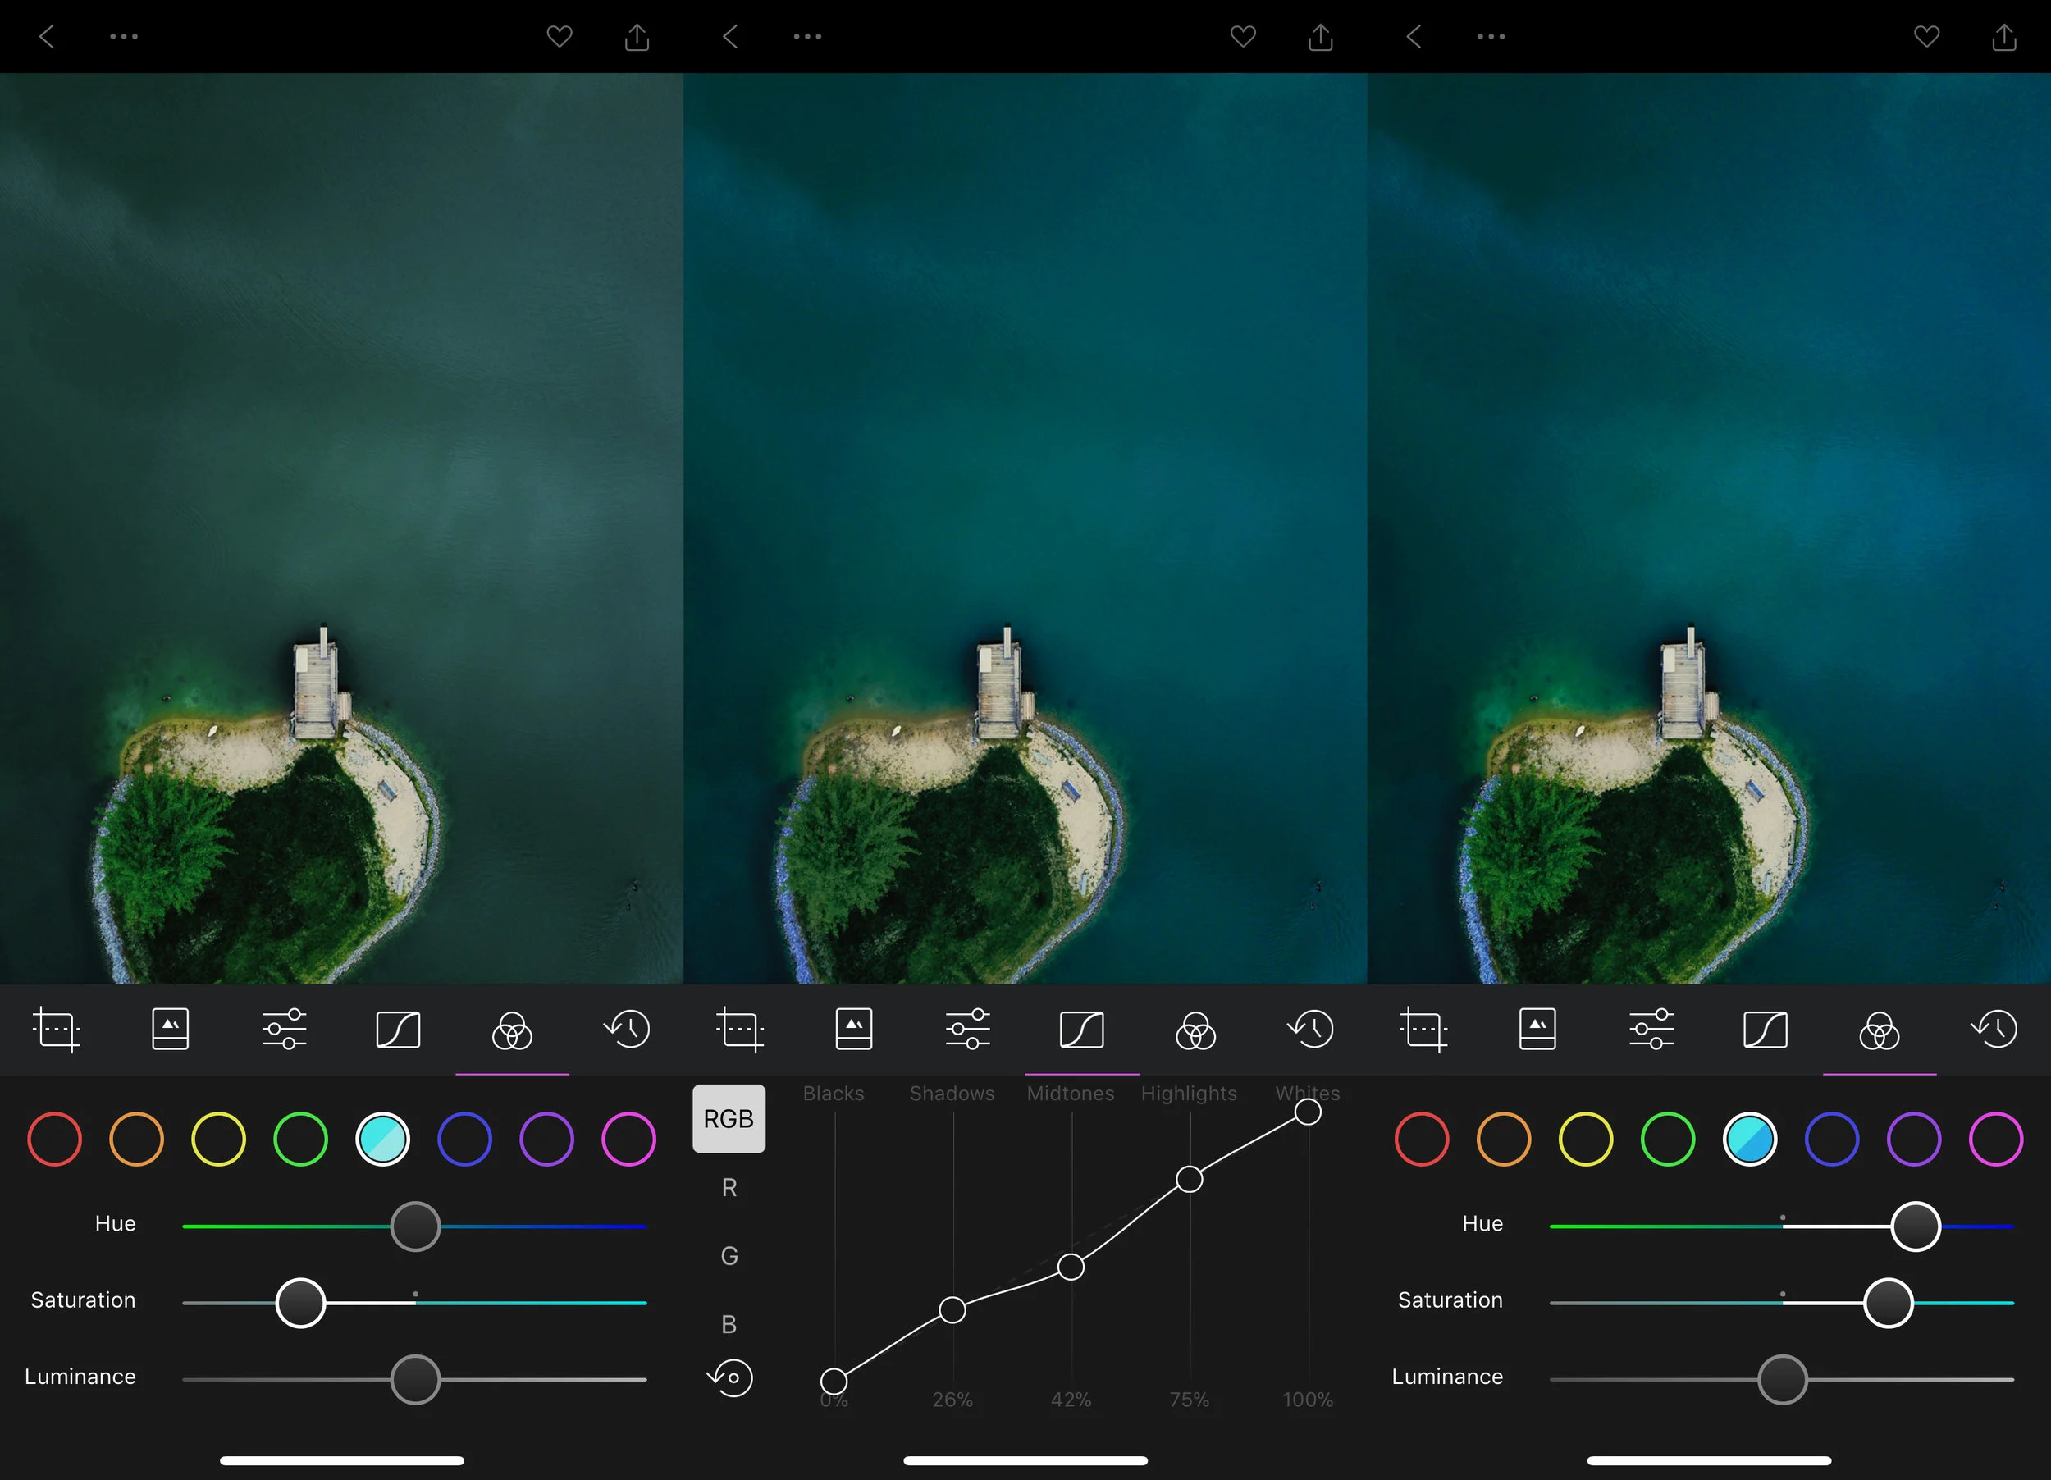This screenshot has width=2051, height=1480.
Task: Go back using the middle panel's back chevron
Action: coord(731,37)
